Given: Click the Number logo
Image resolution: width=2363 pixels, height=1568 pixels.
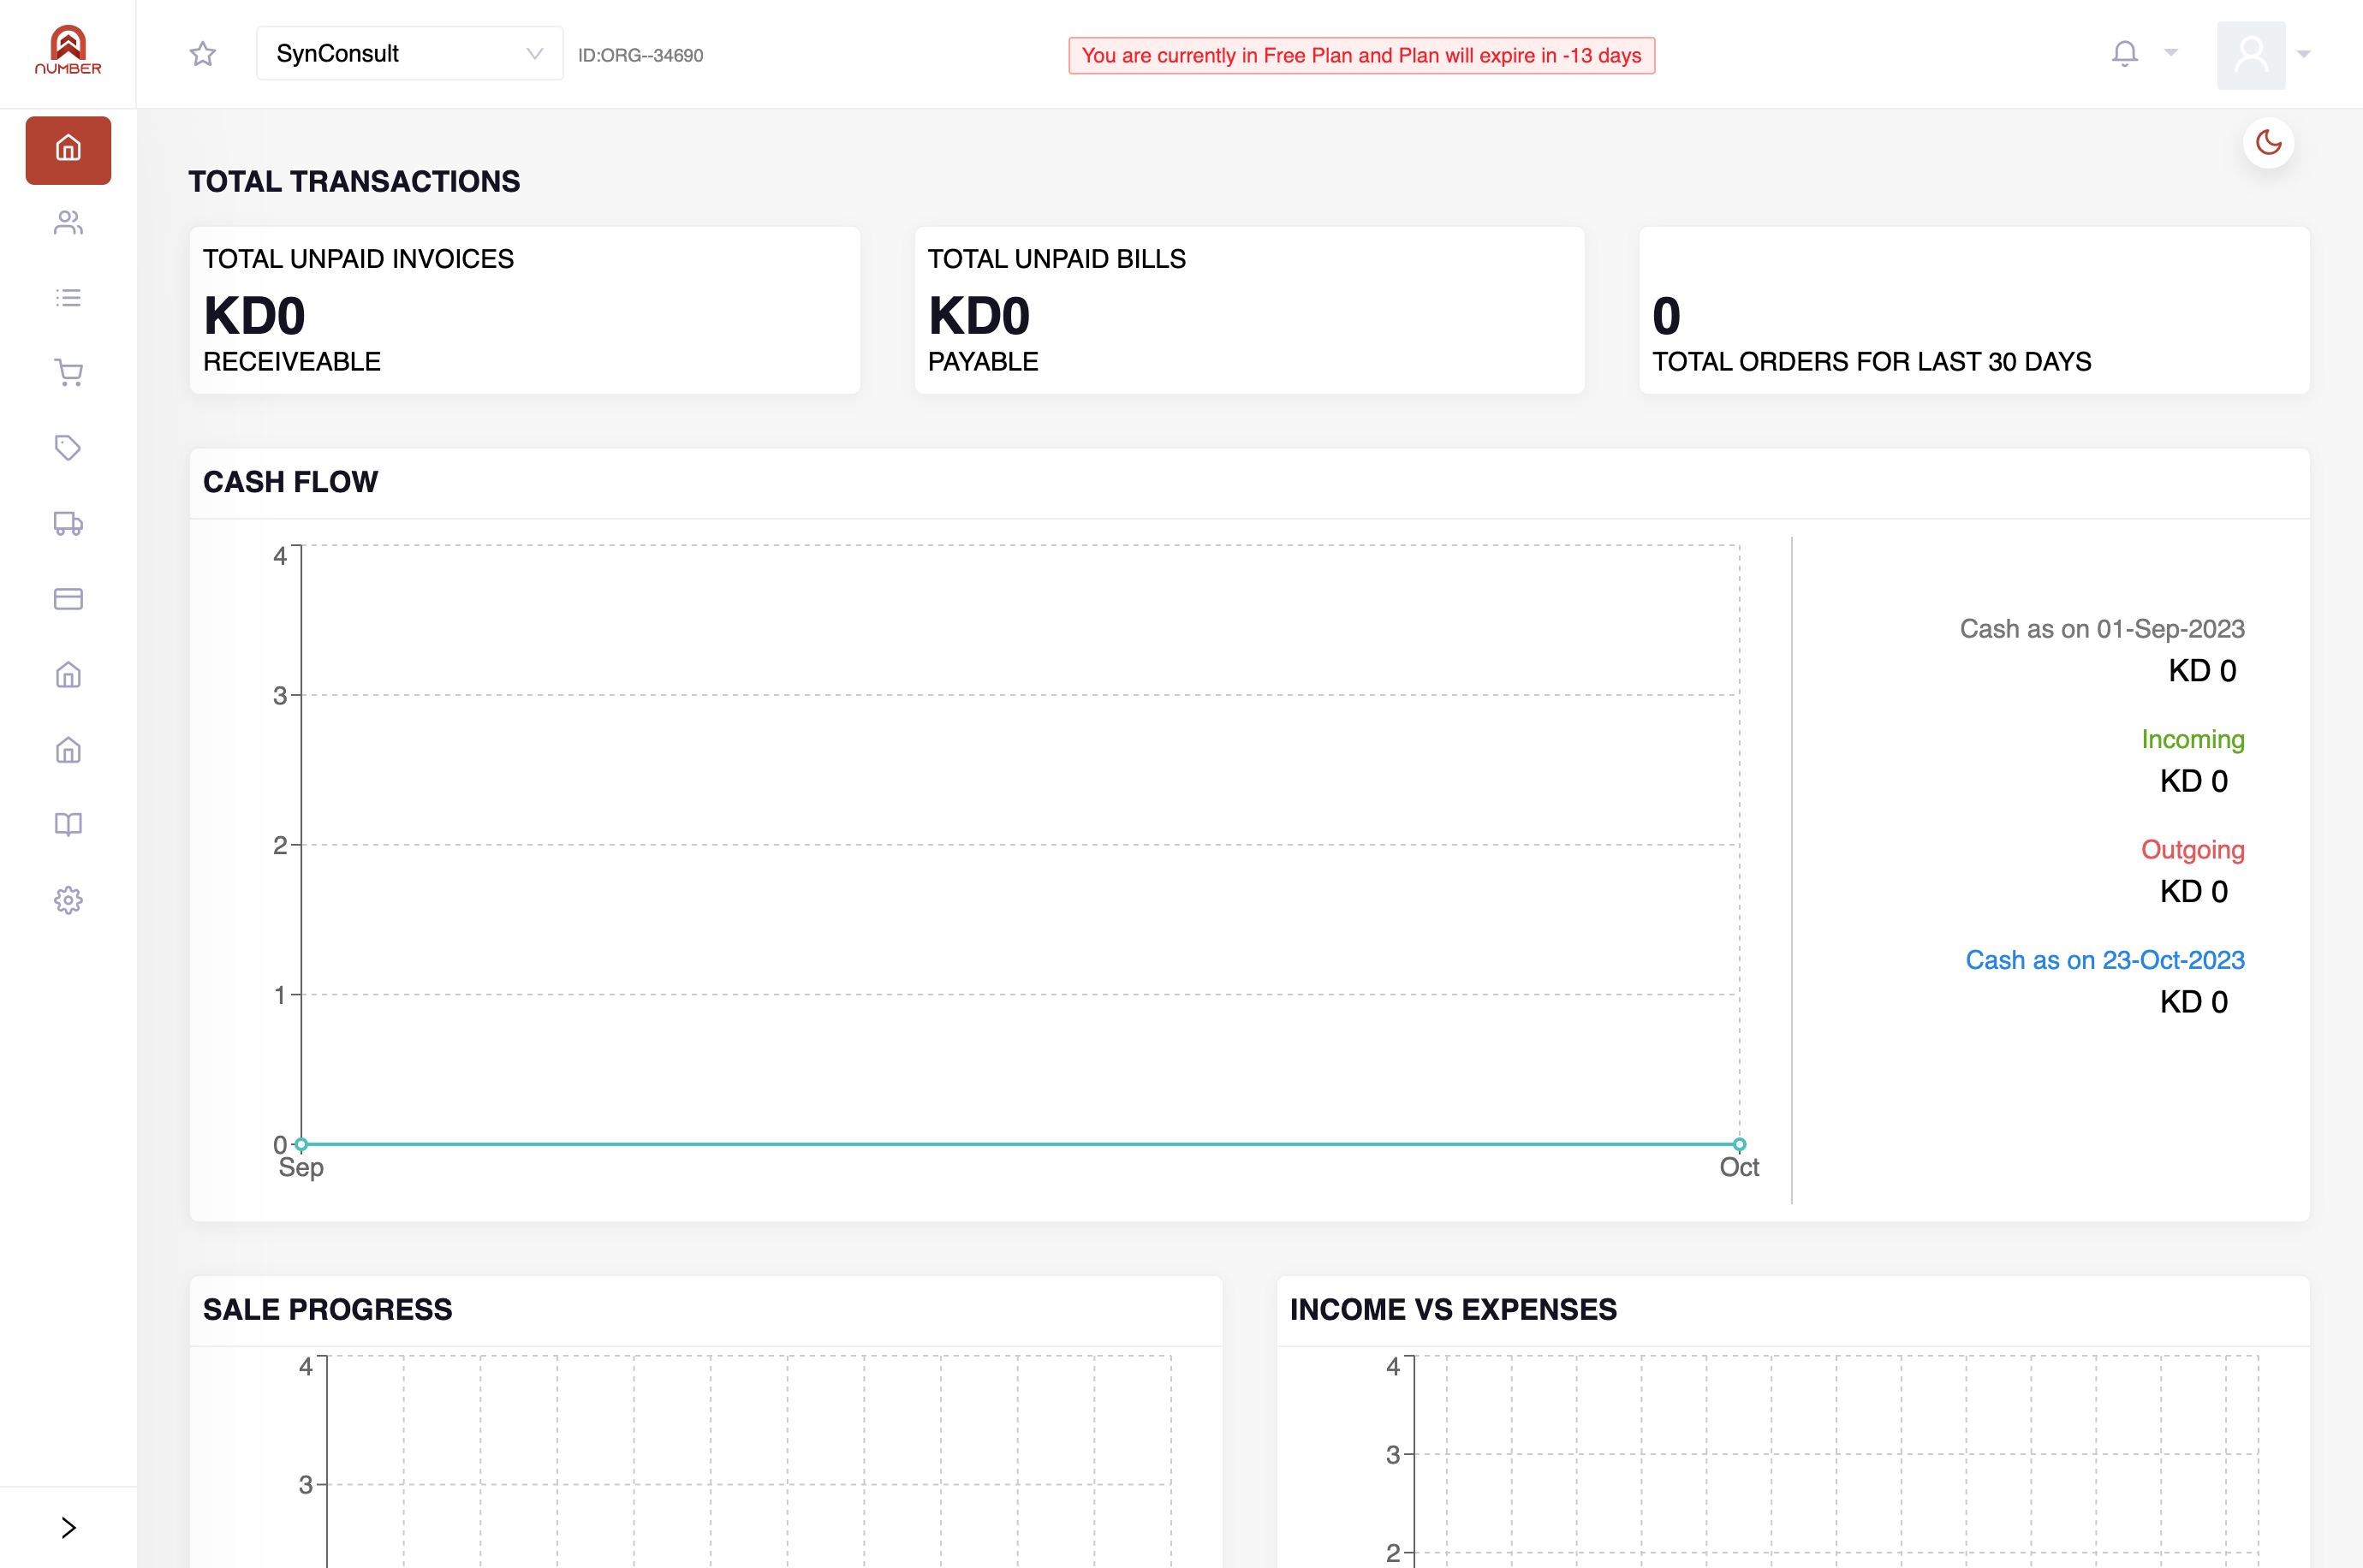Looking at the screenshot, I should pyautogui.click(x=68, y=50).
